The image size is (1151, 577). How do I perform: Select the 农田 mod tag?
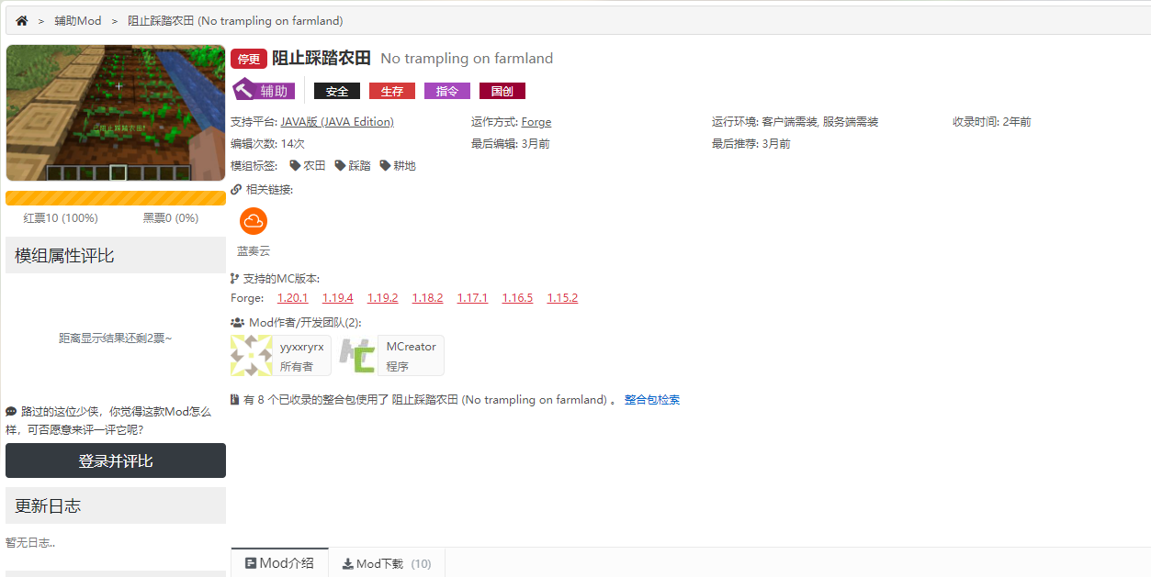coord(308,166)
